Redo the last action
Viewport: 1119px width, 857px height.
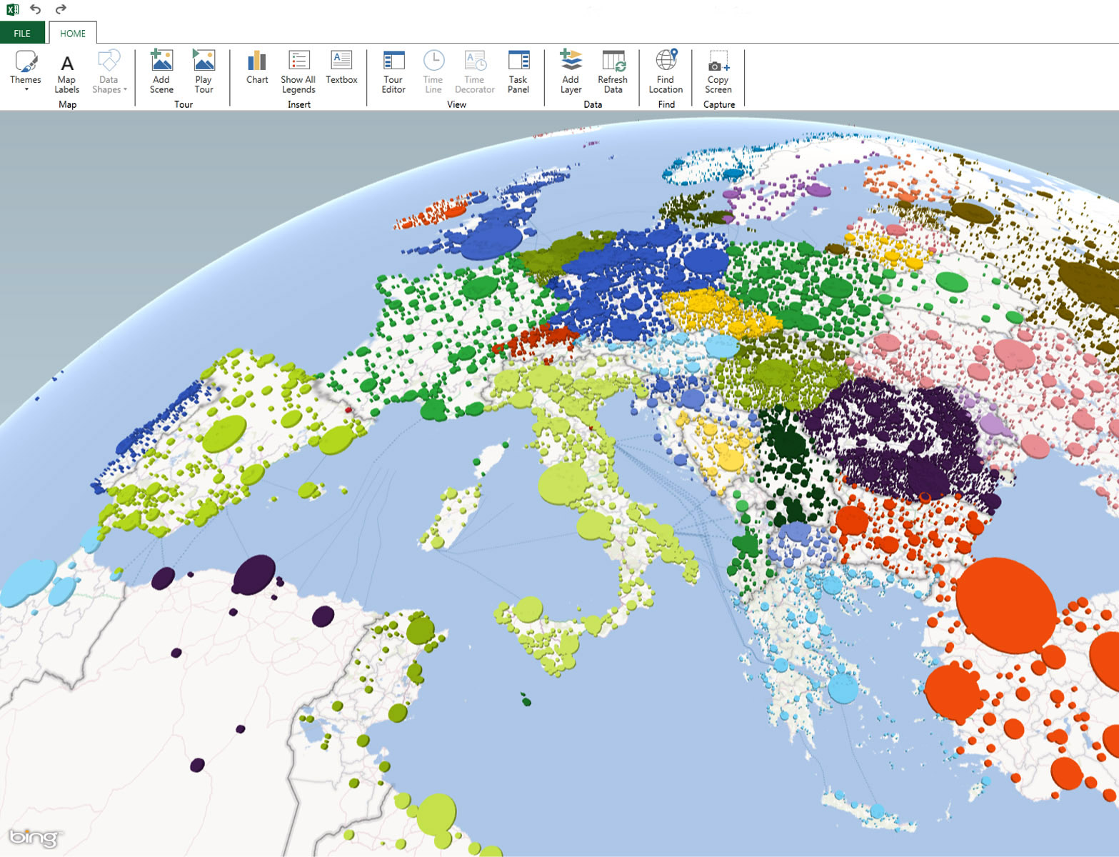[61, 10]
